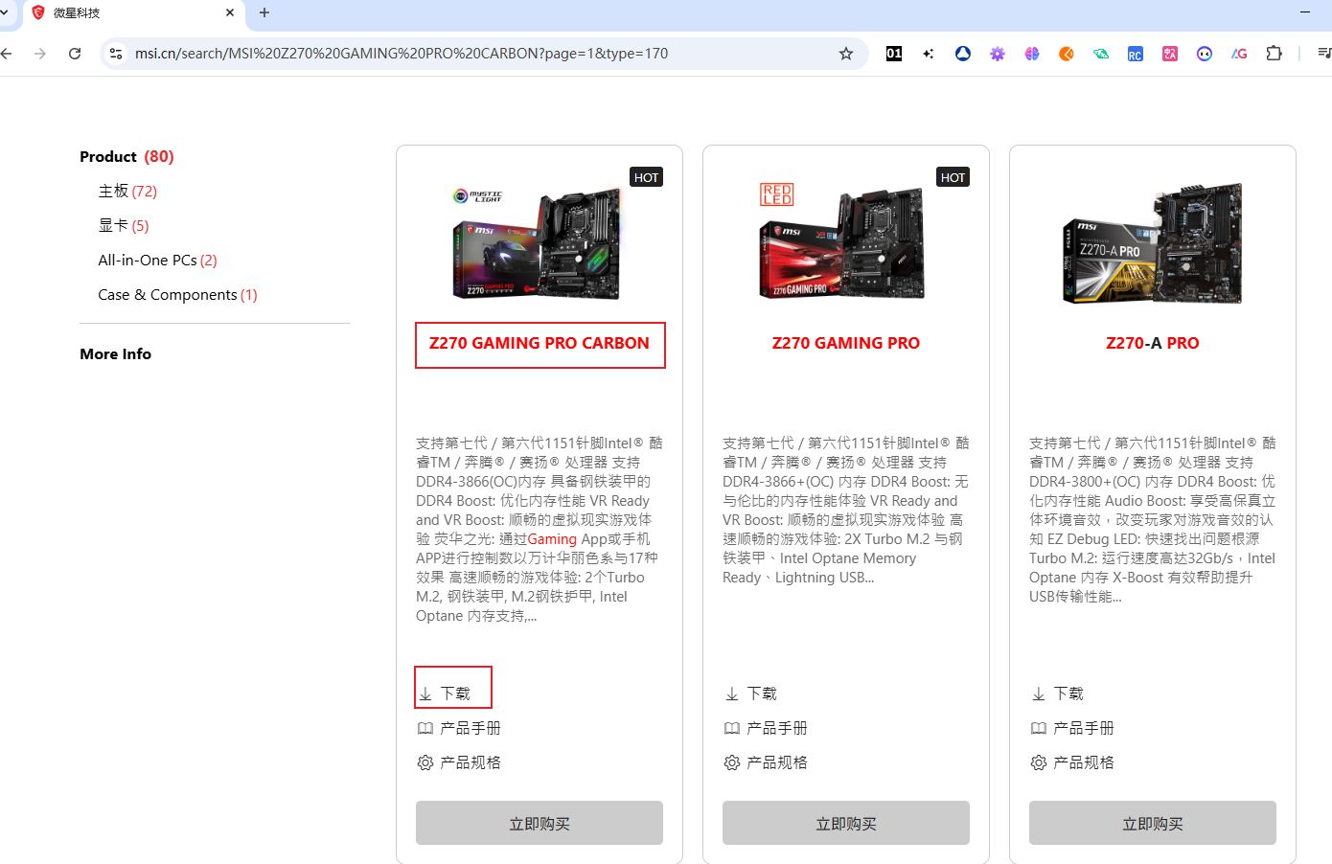
Task: Click the AG extension icon
Action: tap(1239, 54)
